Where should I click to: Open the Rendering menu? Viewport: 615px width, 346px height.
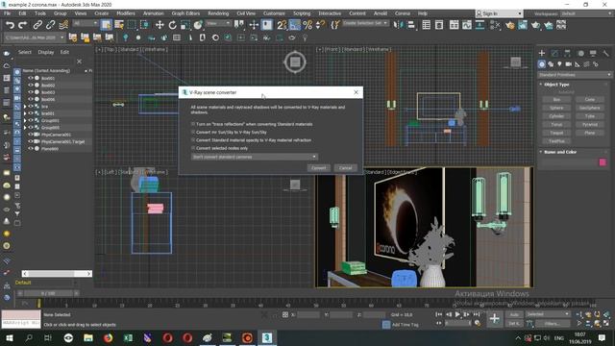[218, 13]
